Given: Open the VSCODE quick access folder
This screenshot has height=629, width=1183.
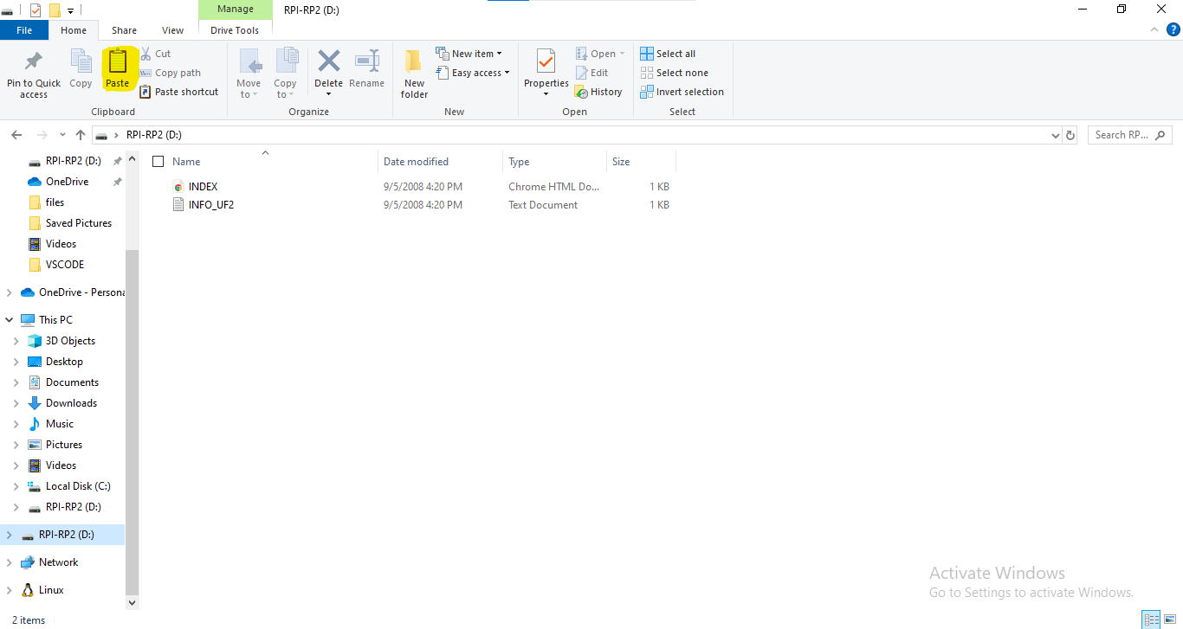Looking at the screenshot, I should (x=65, y=265).
